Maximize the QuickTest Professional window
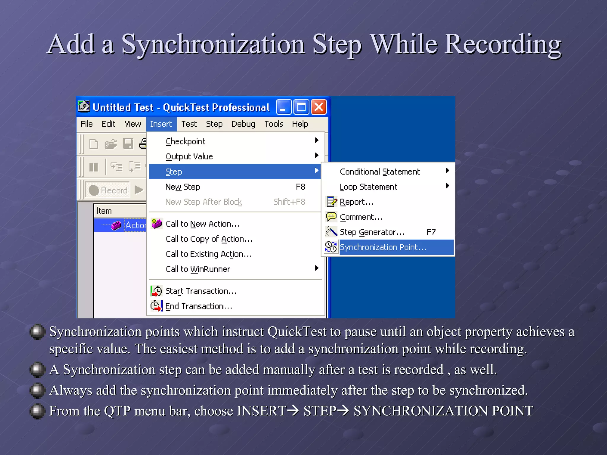 click(x=301, y=107)
